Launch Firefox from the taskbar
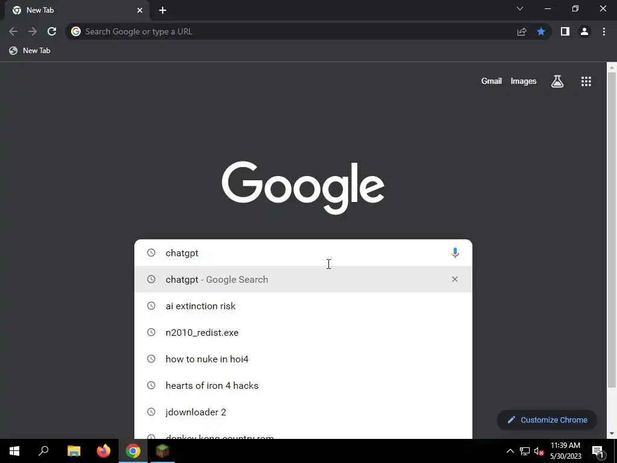This screenshot has width=617, height=463. click(x=104, y=451)
